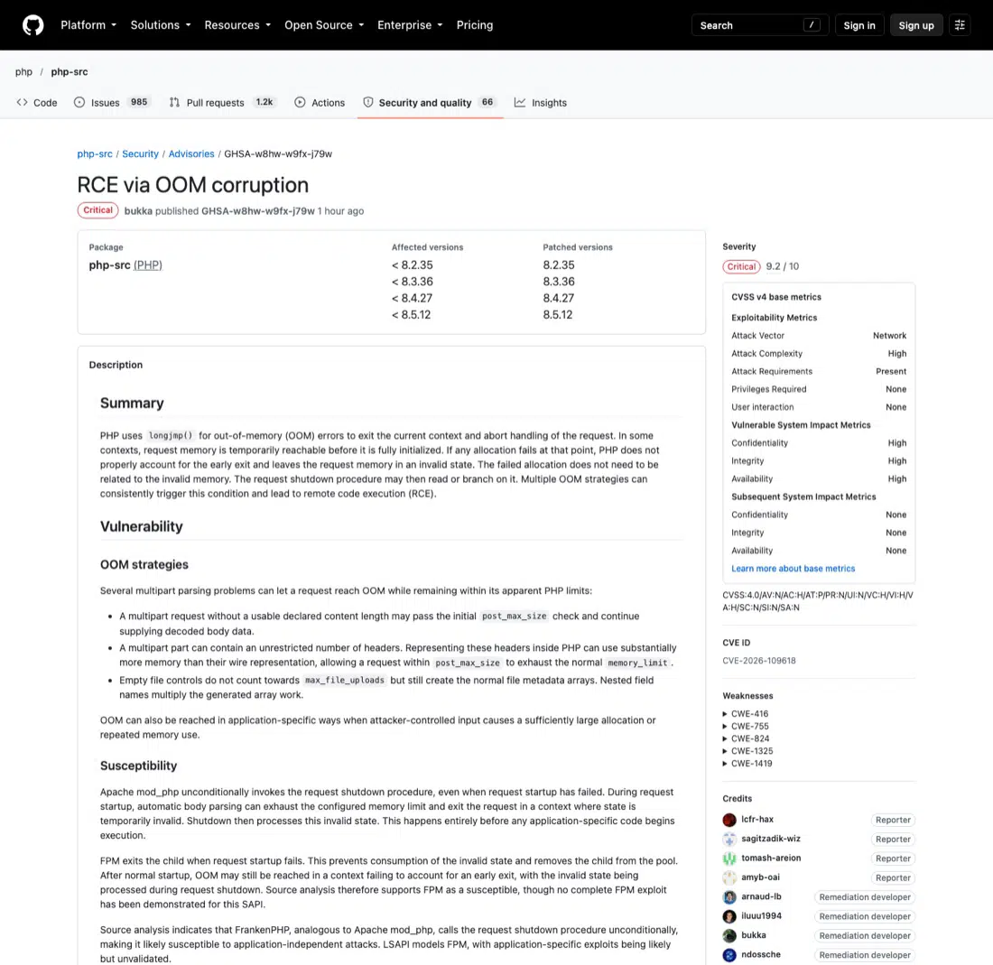Open Security link in advisory breadcrumb
This screenshot has width=993, height=965.
140,153
